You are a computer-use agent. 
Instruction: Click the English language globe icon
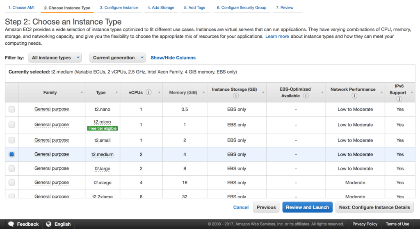tap(49, 224)
